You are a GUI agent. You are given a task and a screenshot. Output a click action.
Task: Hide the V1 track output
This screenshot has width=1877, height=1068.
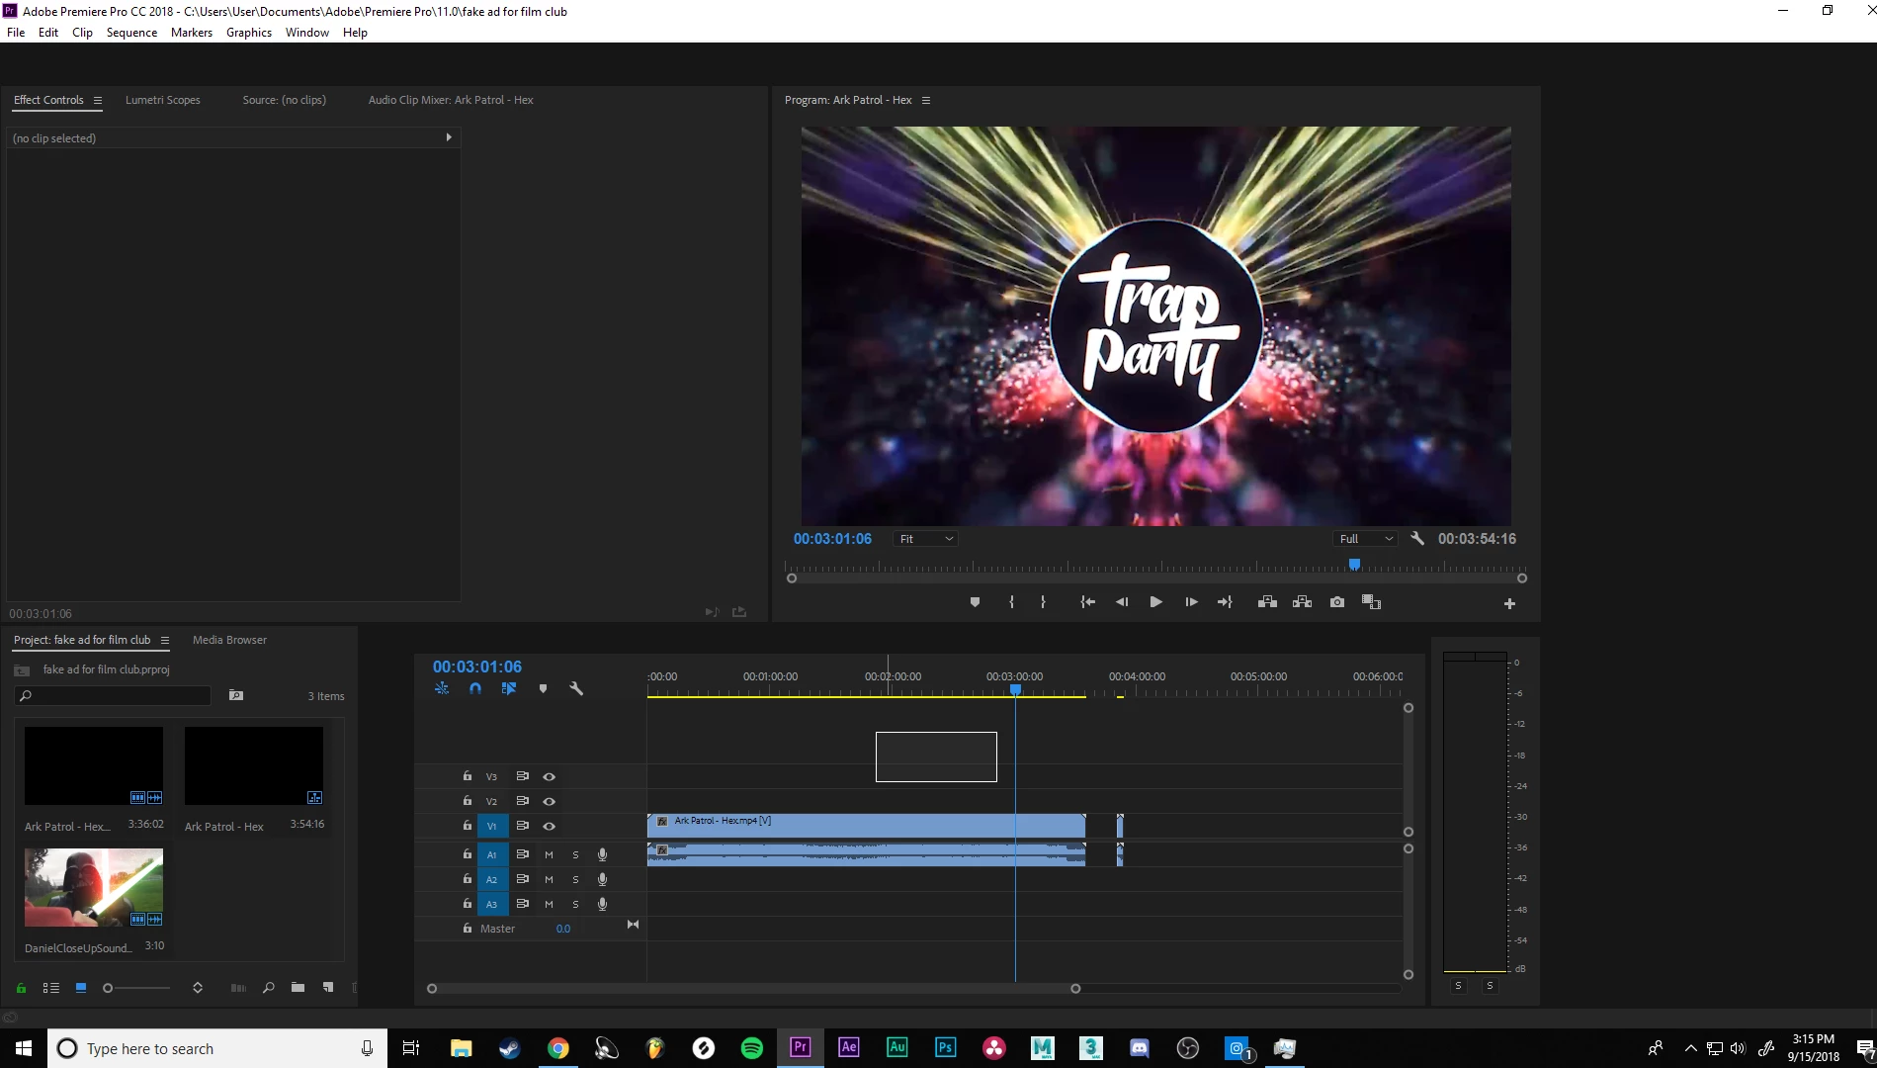[x=549, y=826]
